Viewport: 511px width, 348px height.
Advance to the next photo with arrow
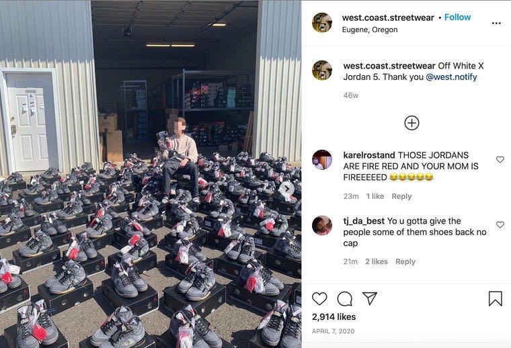click(287, 188)
